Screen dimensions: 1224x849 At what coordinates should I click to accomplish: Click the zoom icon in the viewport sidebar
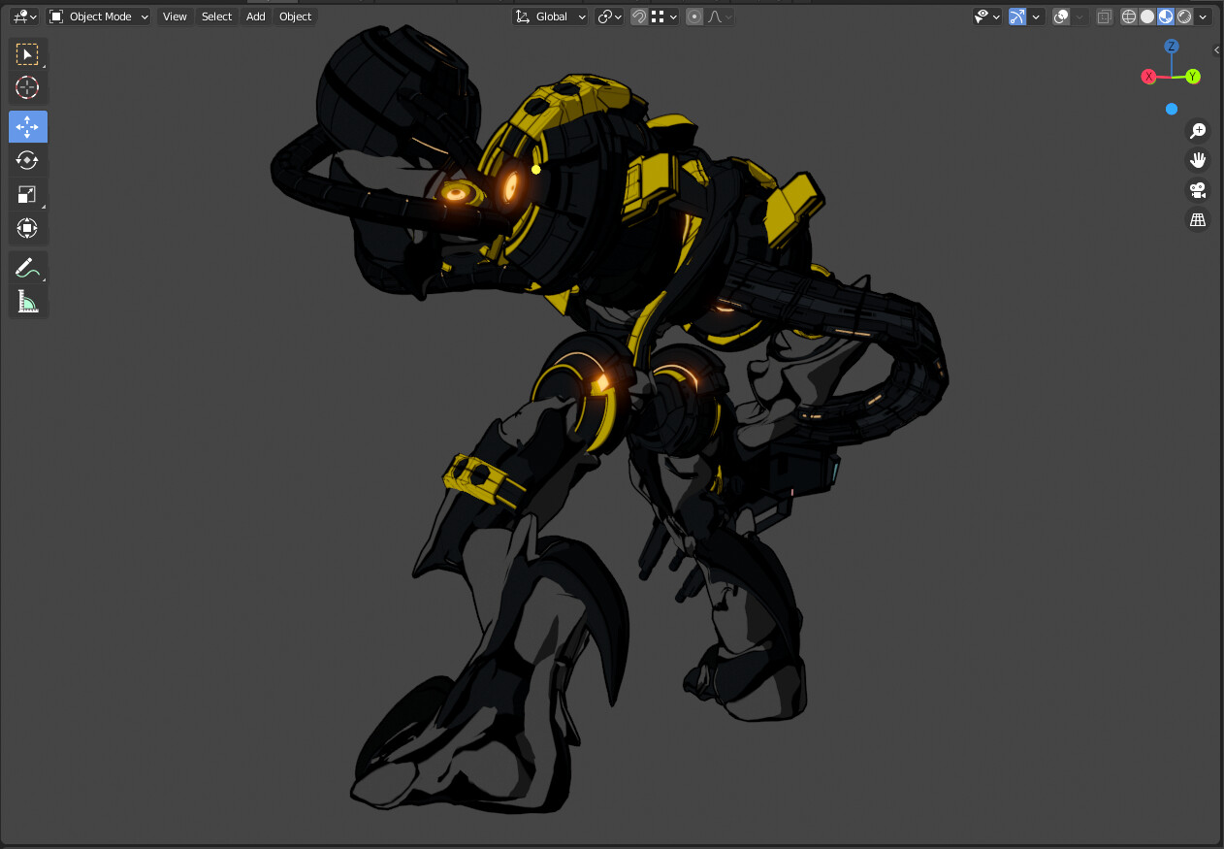pos(1198,130)
